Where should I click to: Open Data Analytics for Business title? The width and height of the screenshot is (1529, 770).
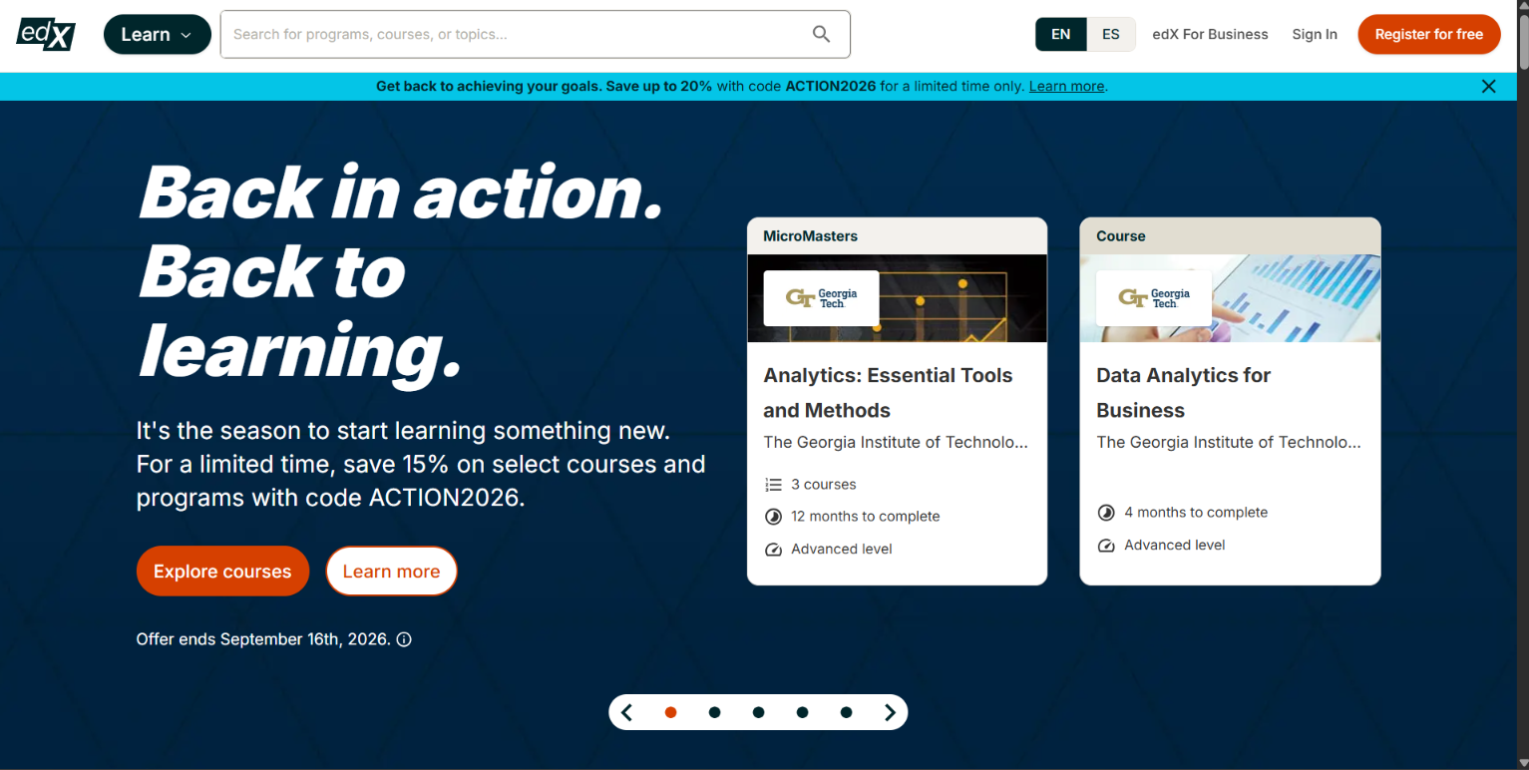(x=1183, y=393)
